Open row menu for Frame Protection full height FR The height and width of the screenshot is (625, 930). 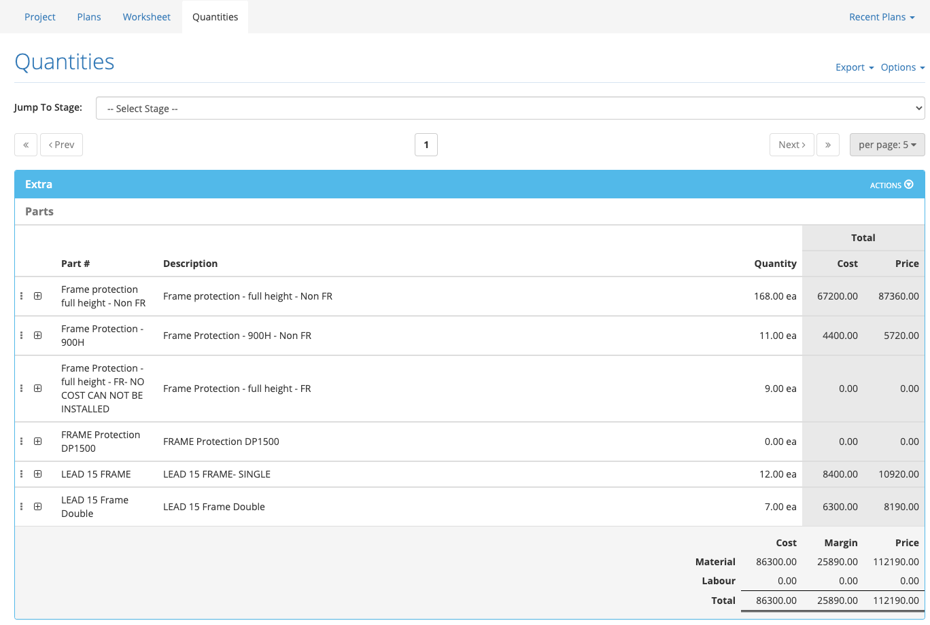(21, 389)
